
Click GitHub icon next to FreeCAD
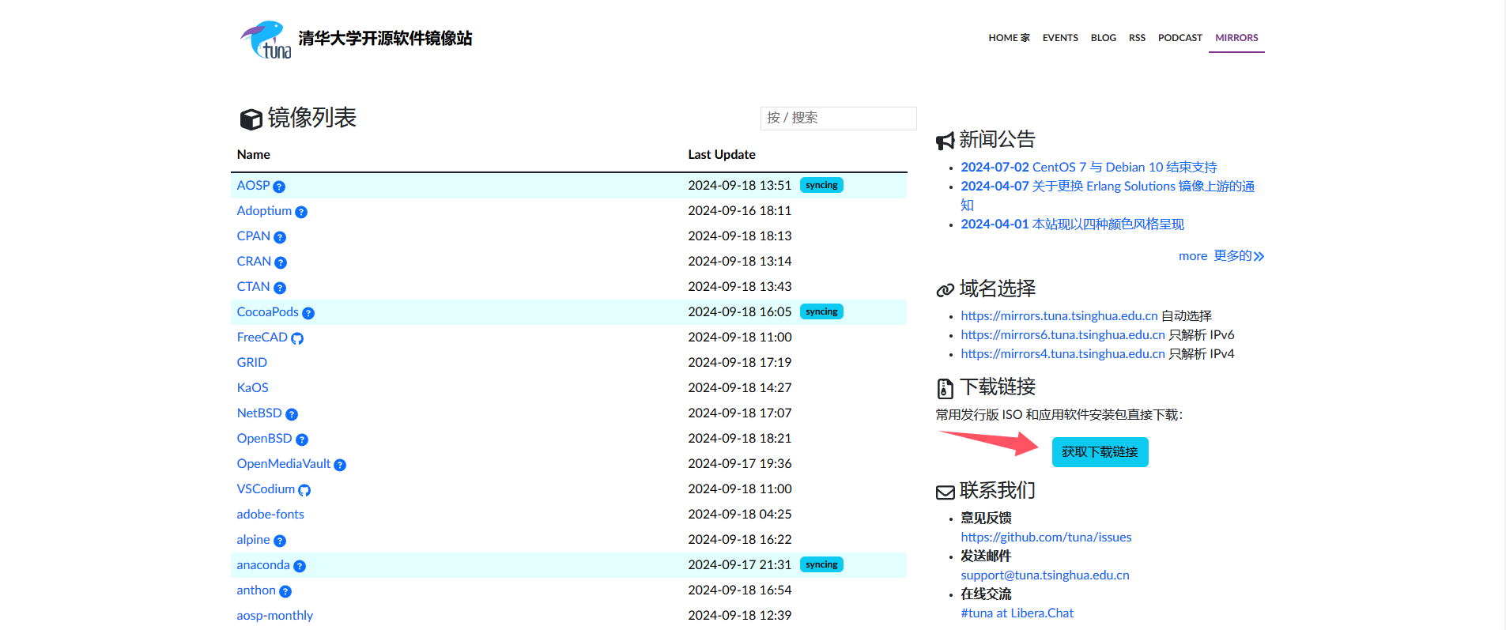click(297, 338)
